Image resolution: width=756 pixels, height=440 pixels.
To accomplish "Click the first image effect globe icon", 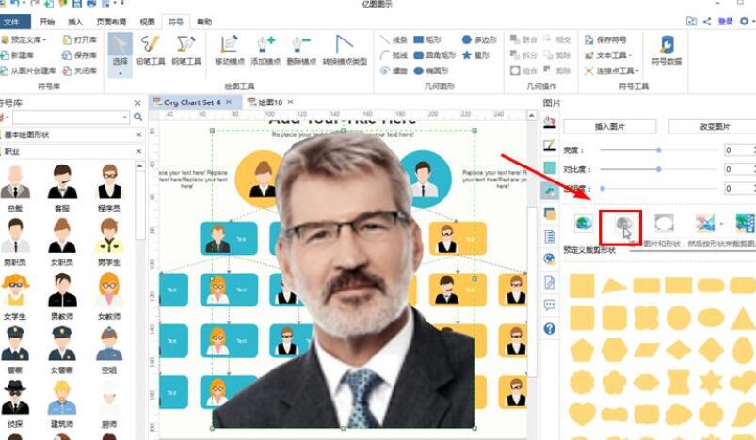I will point(584,225).
